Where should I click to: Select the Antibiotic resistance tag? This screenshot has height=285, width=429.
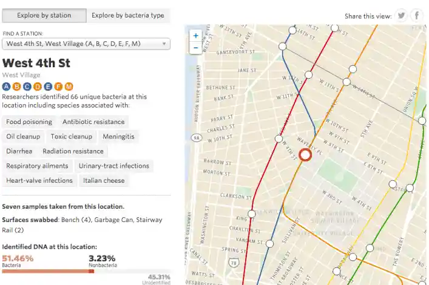[x=93, y=122]
